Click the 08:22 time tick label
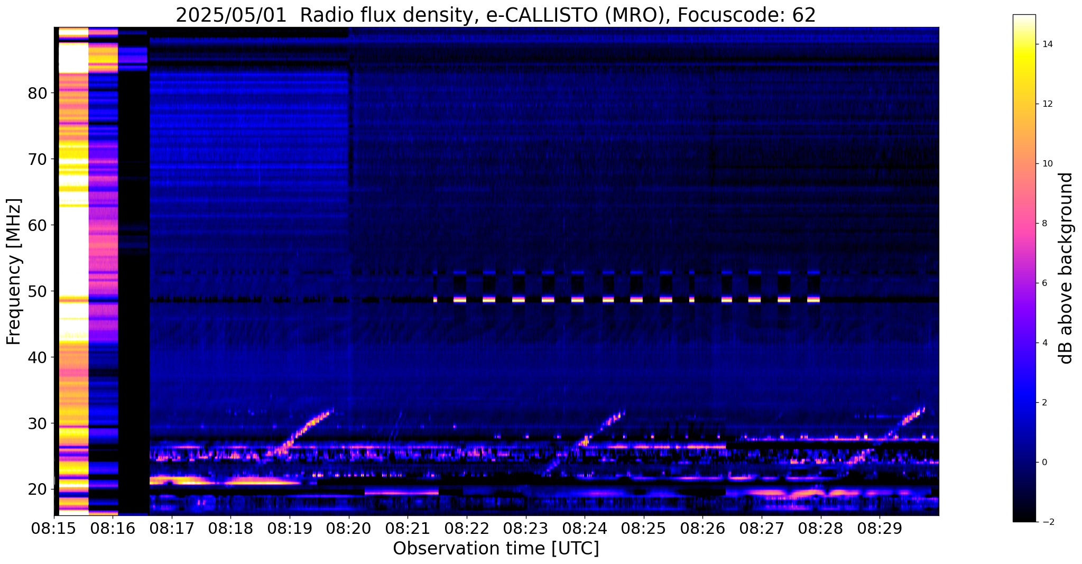 [x=467, y=529]
